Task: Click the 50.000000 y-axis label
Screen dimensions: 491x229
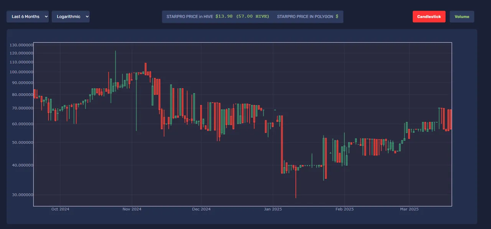Action: (23, 142)
